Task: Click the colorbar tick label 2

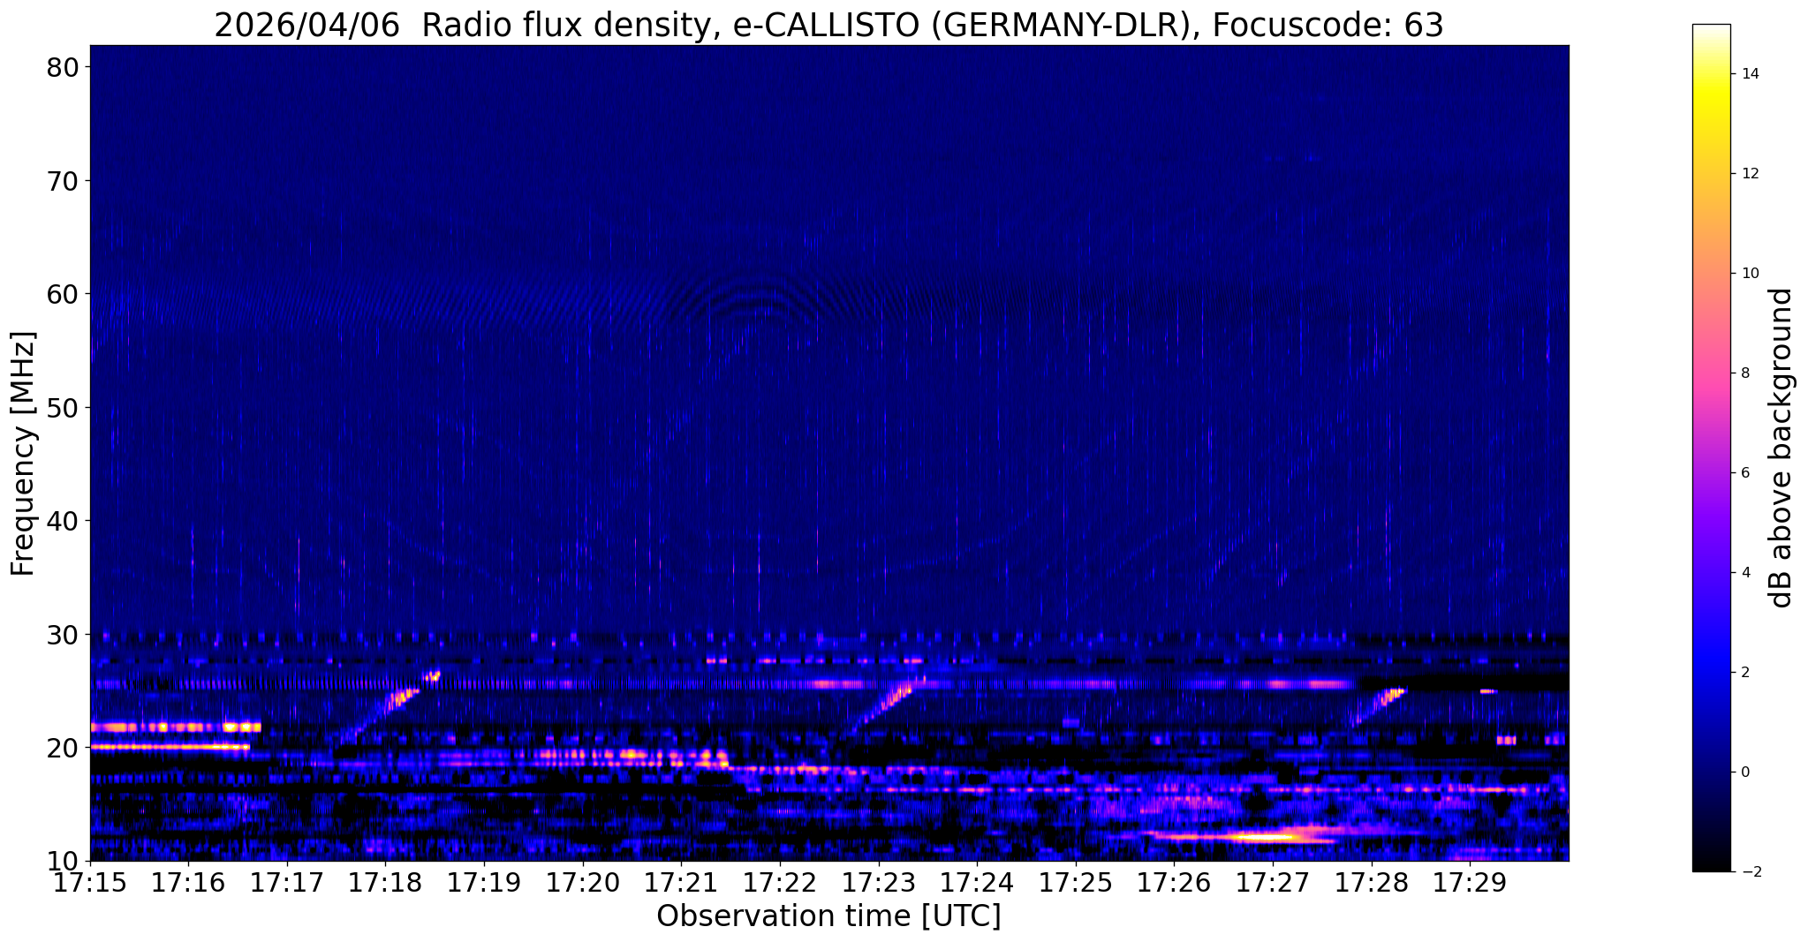Action: [1744, 673]
